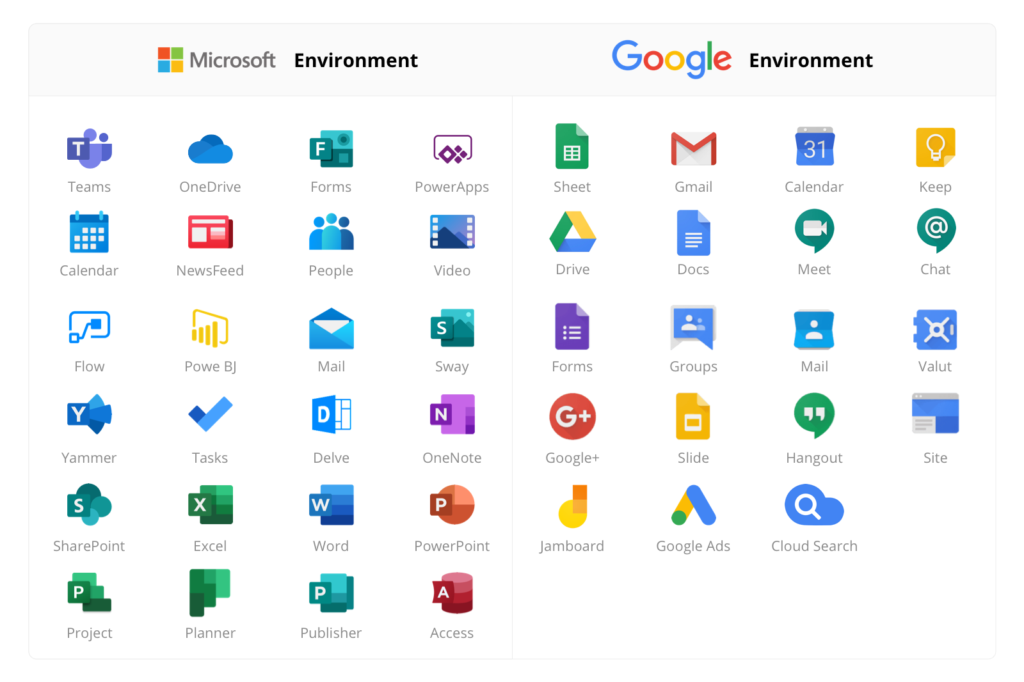
Task: Open the Microsoft Teams icon
Action: click(x=90, y=148)
